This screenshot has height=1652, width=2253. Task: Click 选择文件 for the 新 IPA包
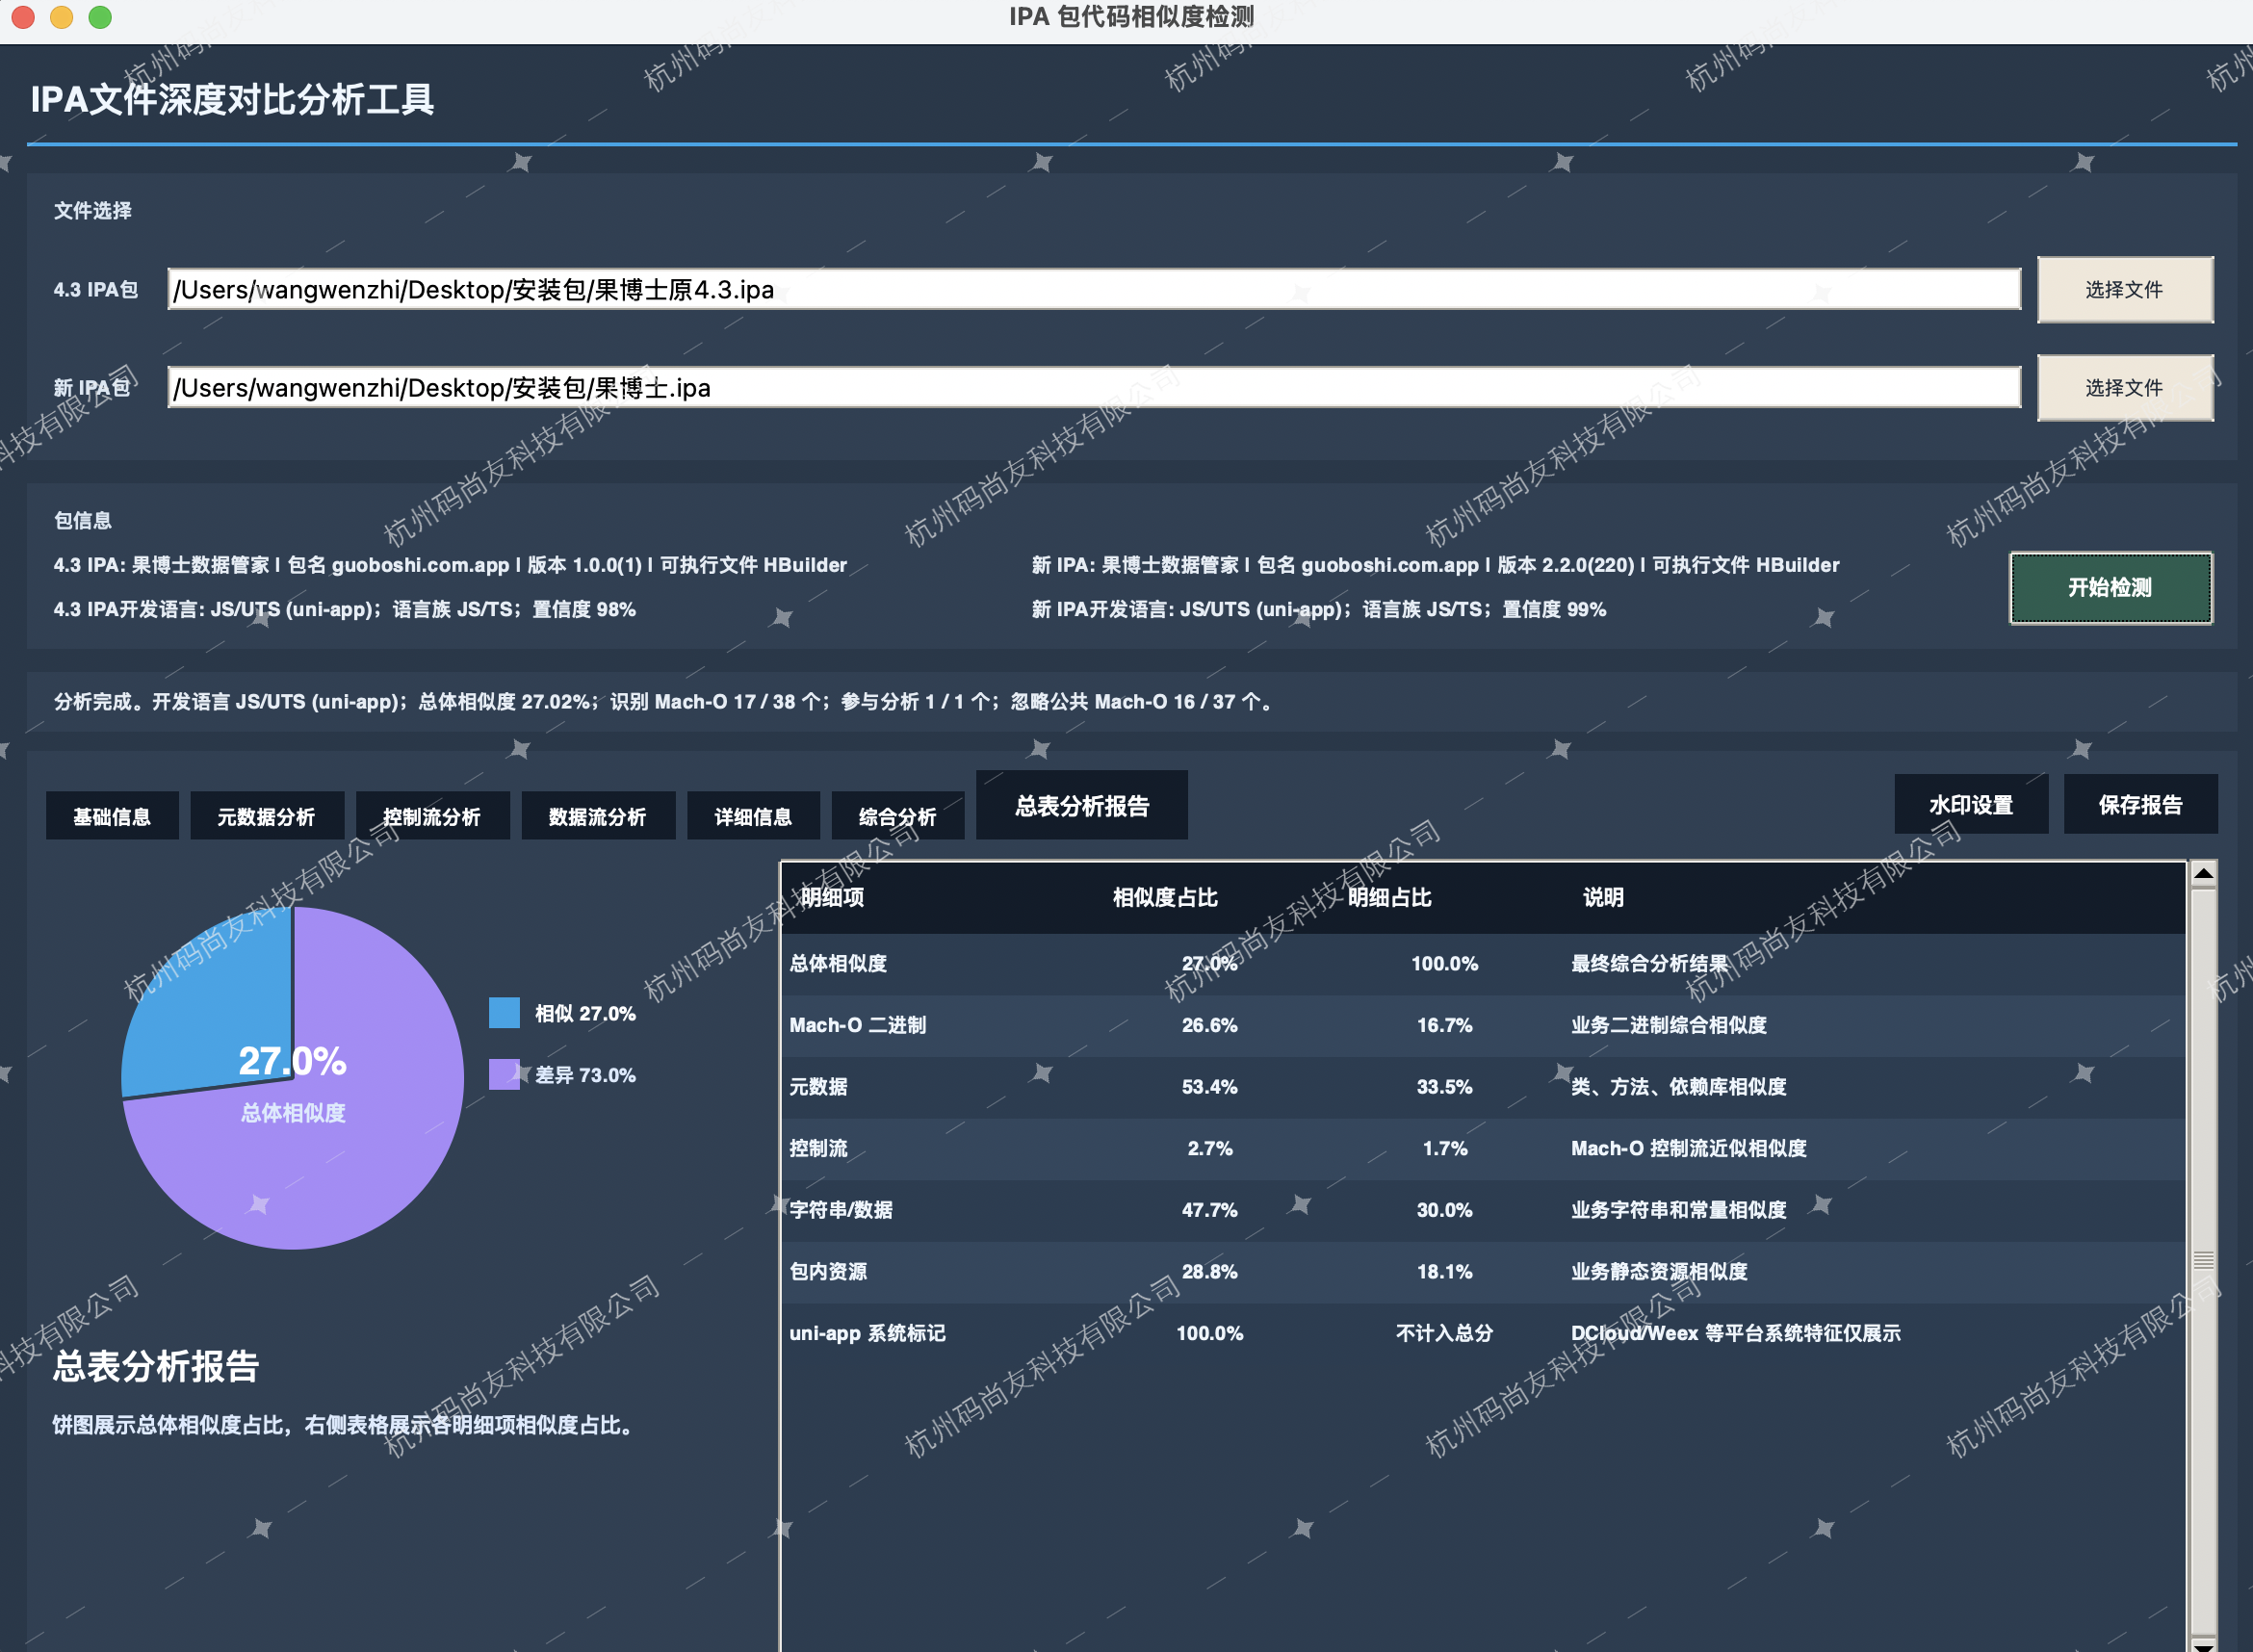(x=2125, y=388)
